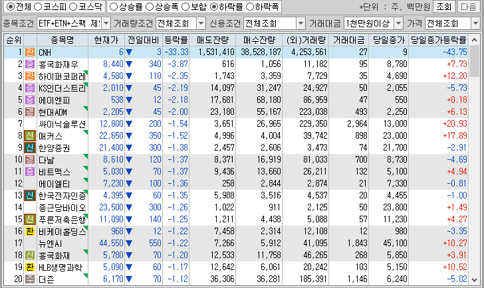Sort by 거래대금 column header
This screenshot has height=288, width=484.
tap(349, 40)
